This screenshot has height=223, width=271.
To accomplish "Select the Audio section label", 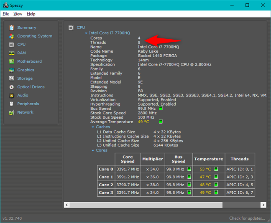I will pos(23,95).
